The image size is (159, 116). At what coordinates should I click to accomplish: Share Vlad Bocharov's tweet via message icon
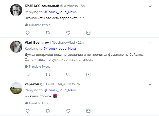tap(88, 74)
